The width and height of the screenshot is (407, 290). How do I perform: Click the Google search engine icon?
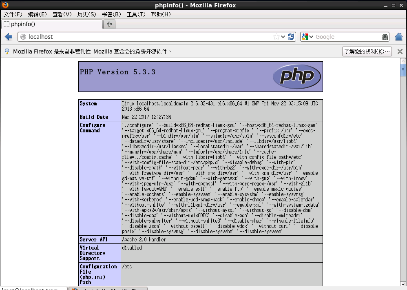coord(305,37)
